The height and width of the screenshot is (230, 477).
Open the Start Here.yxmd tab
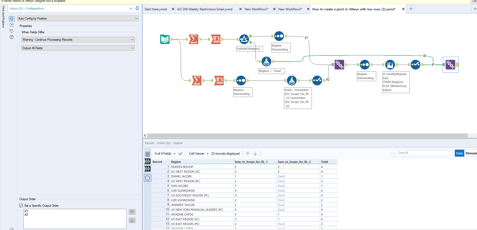click(156, 9)
